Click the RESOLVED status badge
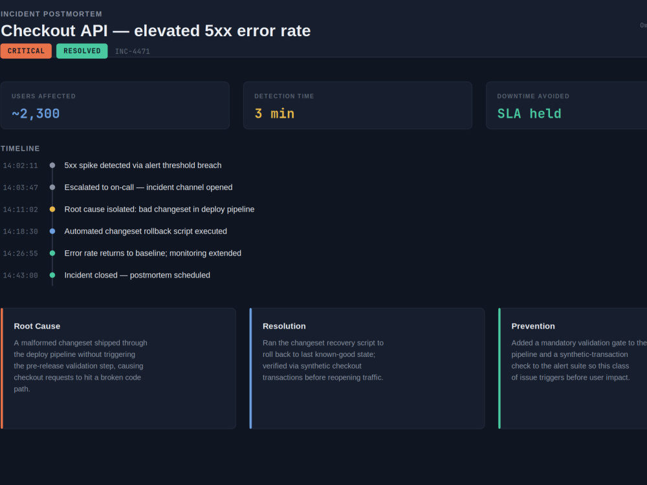Viewport: 647px width, 485px height. 82,51
